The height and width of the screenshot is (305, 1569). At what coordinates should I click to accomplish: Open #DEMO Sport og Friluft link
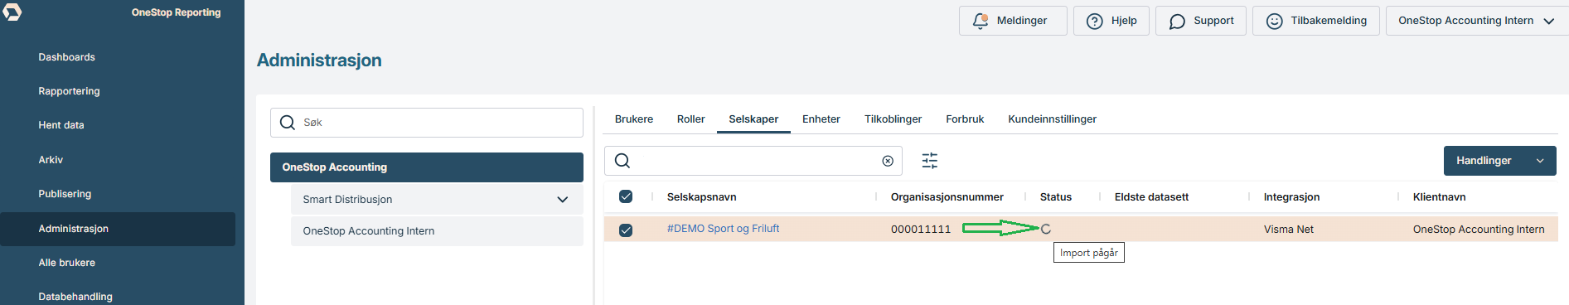(723, 229)
